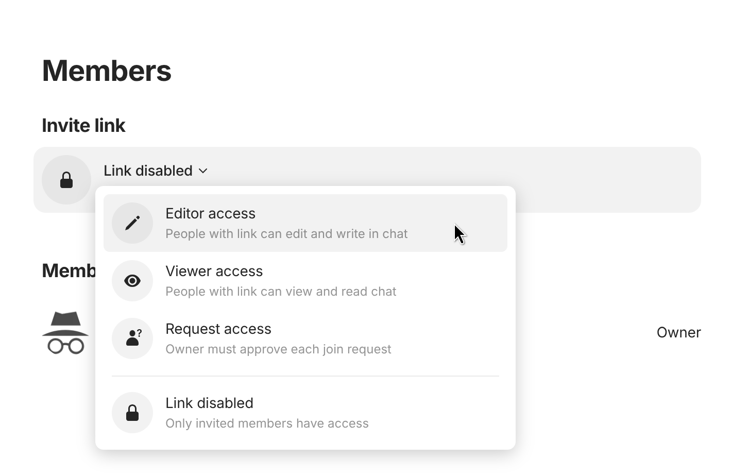Click the chevron next to Link disabled
This screenshot has height=476, width=748.
coord(203,171)
